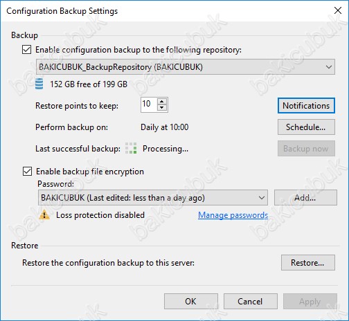349x321 pixels.
Task: Decrease restore points with the down arrow
Action: [162, 108]
